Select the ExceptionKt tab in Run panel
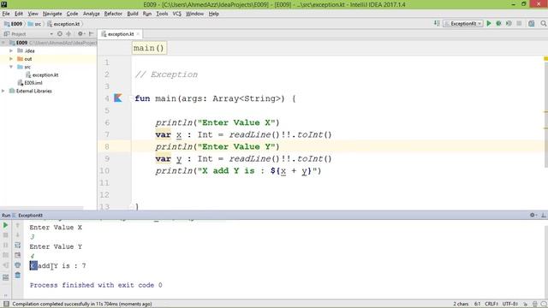This screenshot has width=548, height=308. tap(28, 215)
